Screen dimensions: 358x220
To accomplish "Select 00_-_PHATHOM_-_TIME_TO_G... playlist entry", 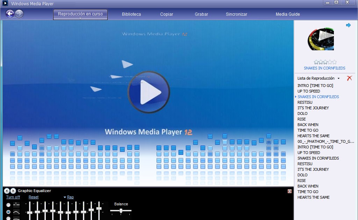I will click(x=325, y=141).
